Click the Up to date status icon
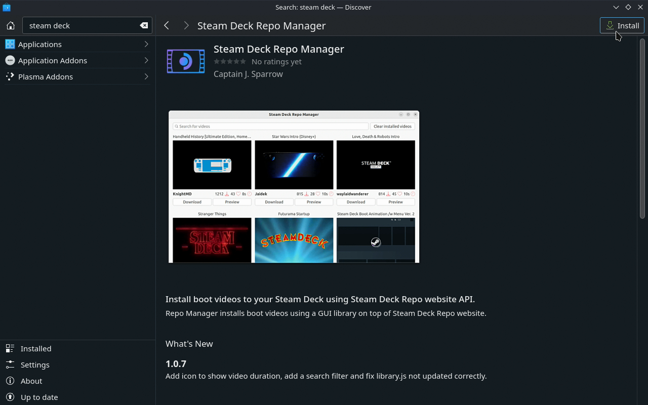Viewport: 648px width, 405px height. pos(10,397)
